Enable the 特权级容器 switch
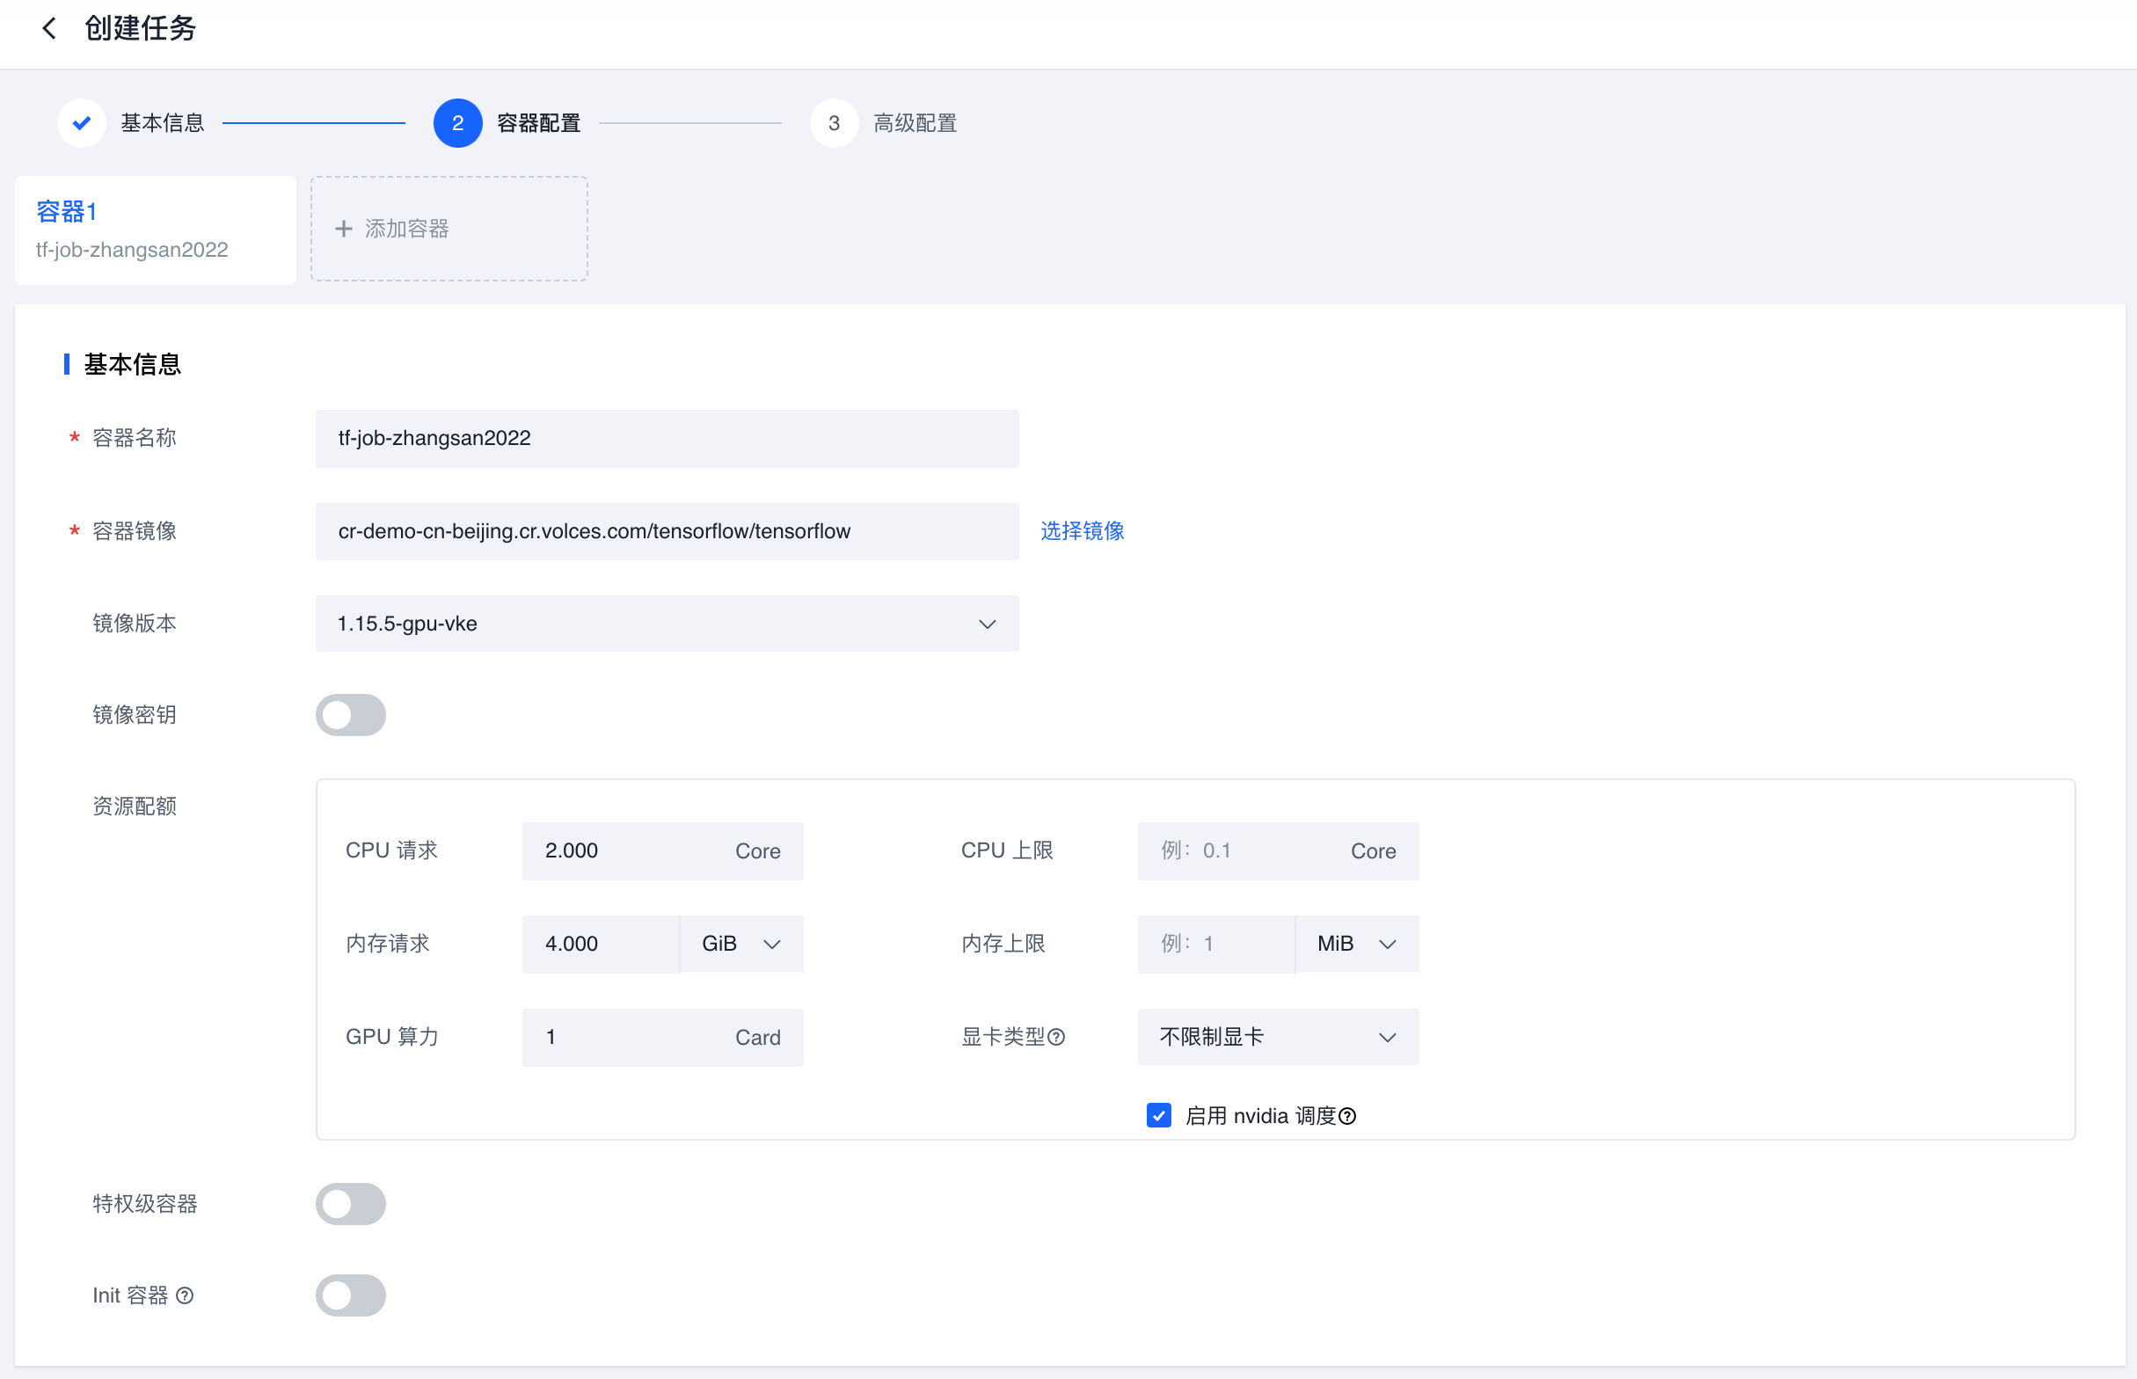Viewport: 2137px width, 1379px height. (x=350, y=1203)
